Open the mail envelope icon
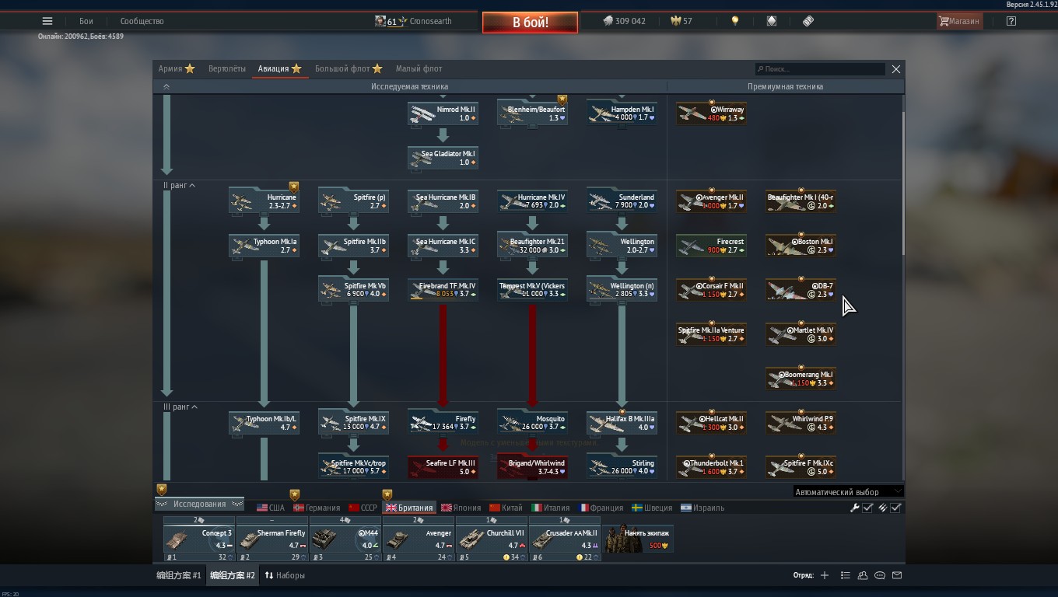Screen dimensions: 1058x597 897,575
